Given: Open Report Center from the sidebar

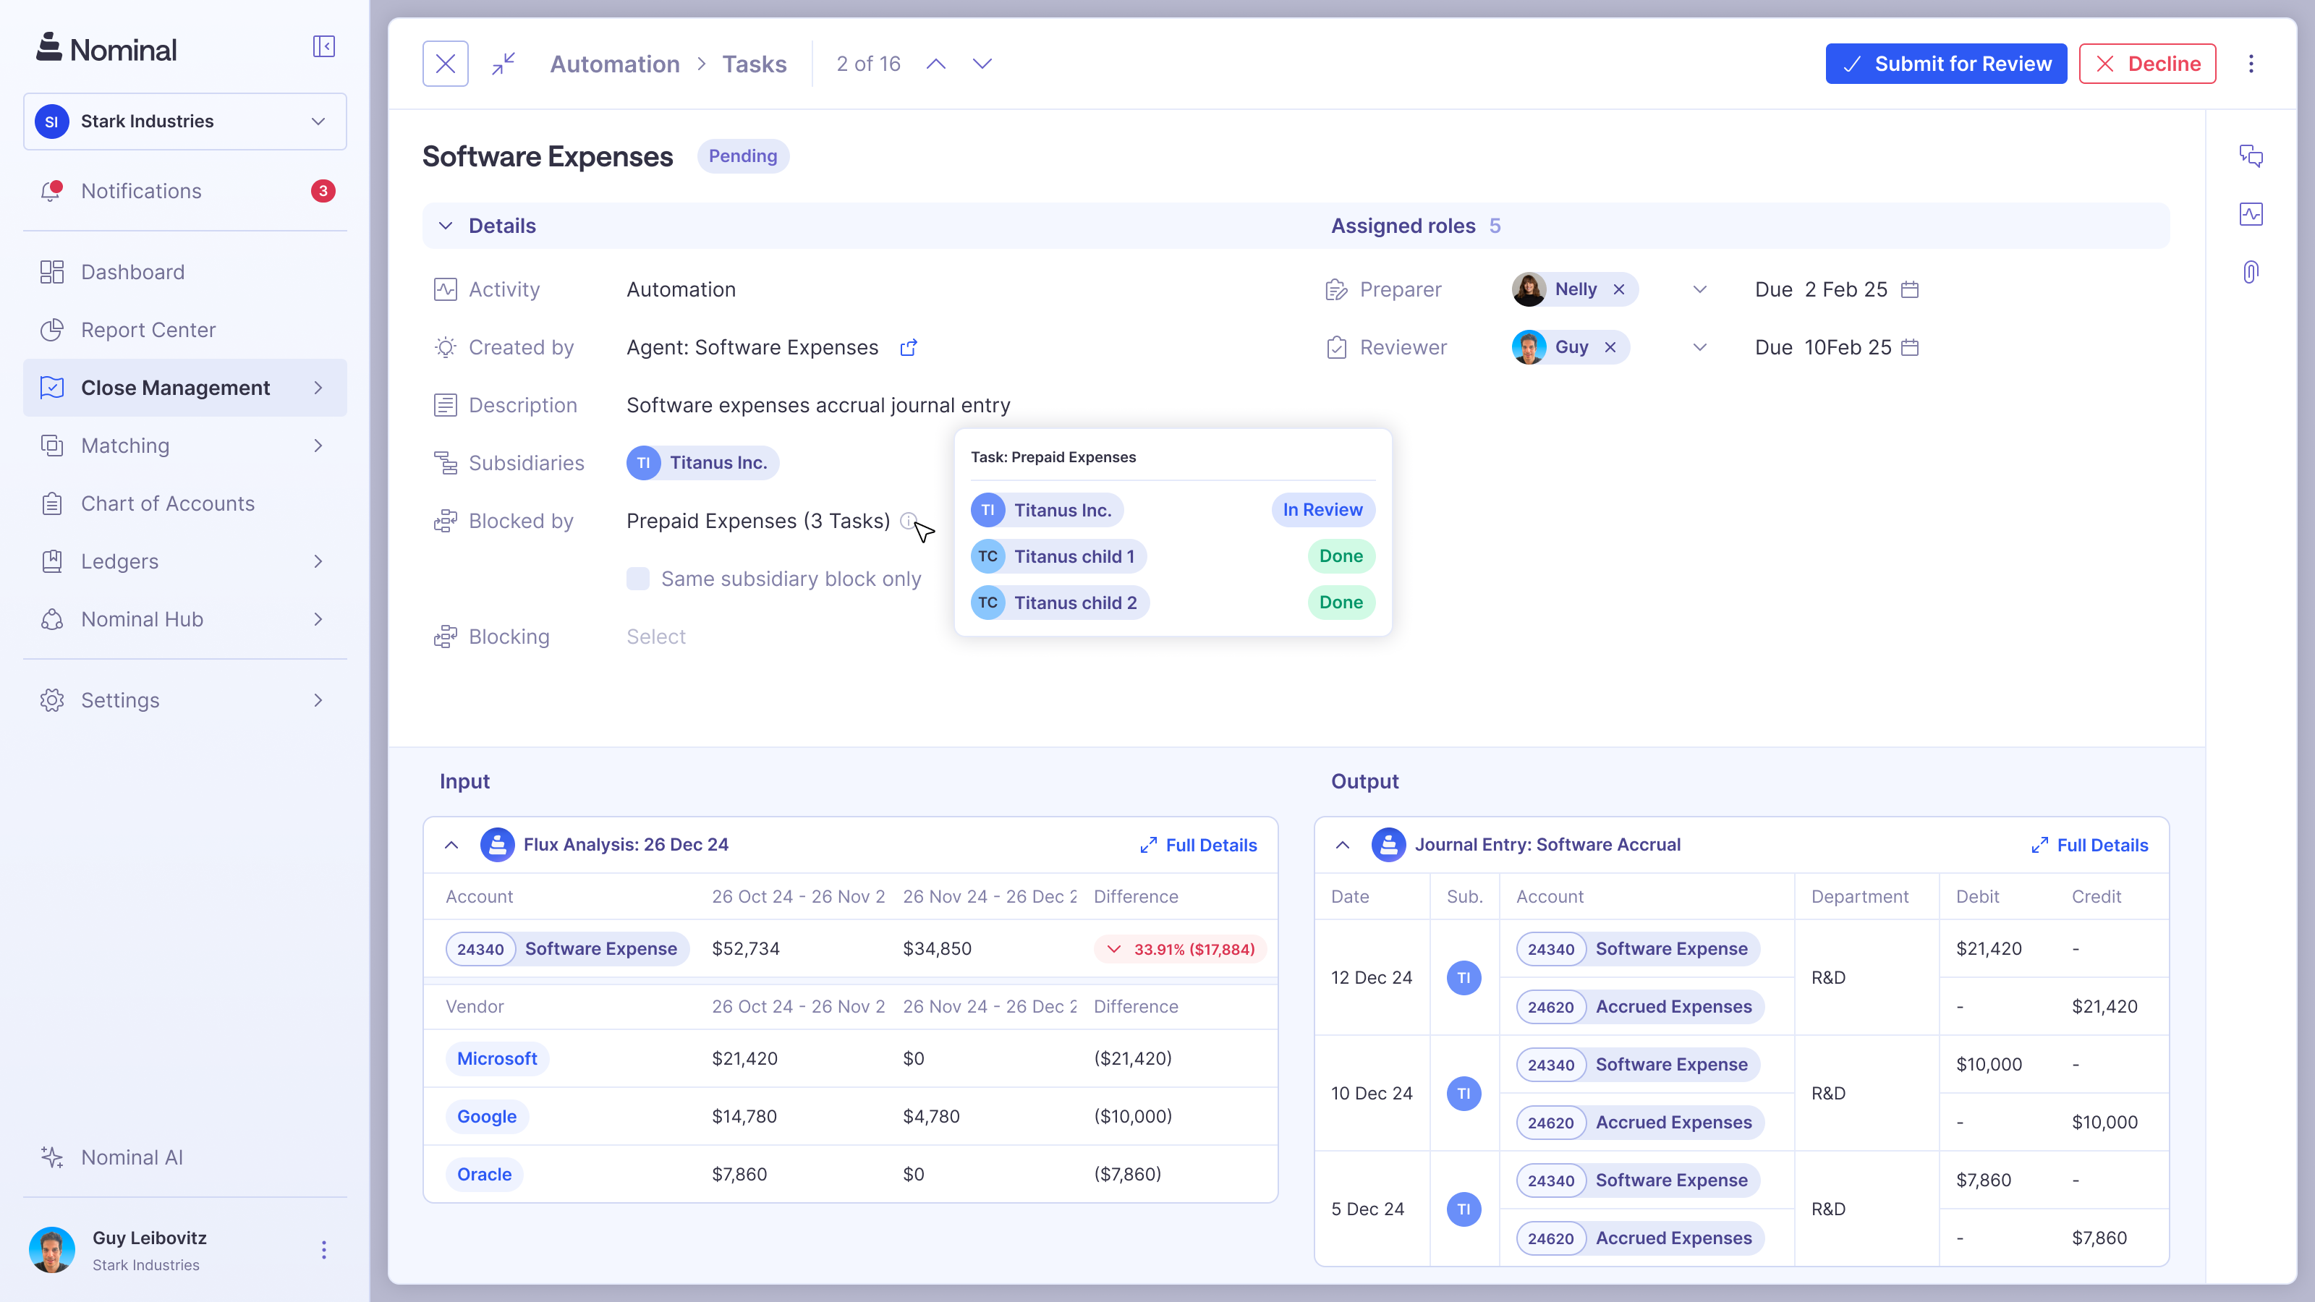Looking at the screenshot, I should point(148,330).
